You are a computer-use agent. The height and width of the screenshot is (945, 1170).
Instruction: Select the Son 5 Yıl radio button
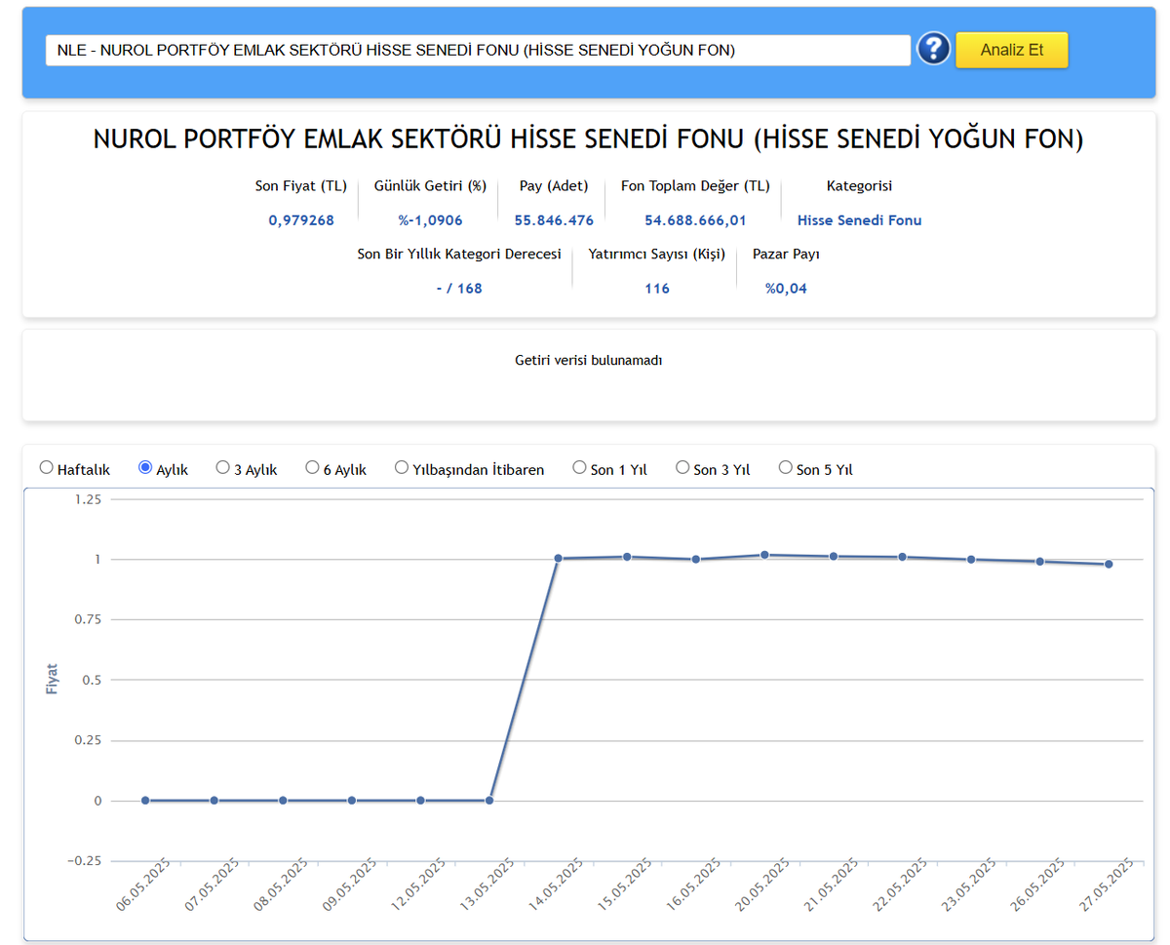pos(786,467)
